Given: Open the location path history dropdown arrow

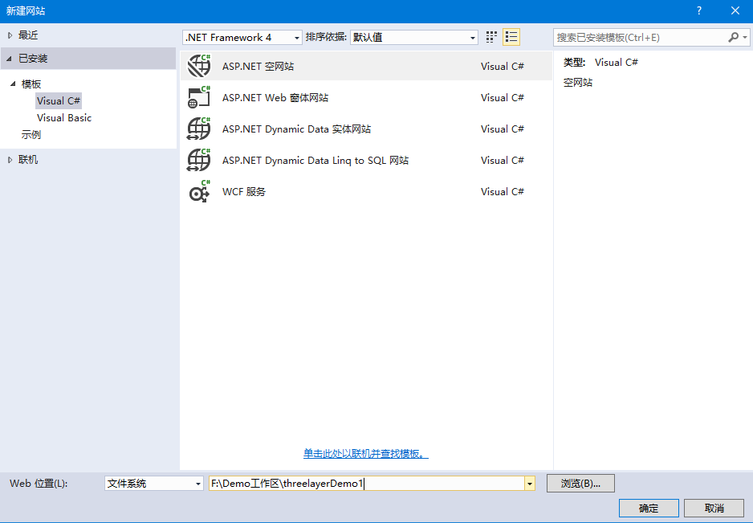Looking at the screenshot, I should (x=530, y=484).
